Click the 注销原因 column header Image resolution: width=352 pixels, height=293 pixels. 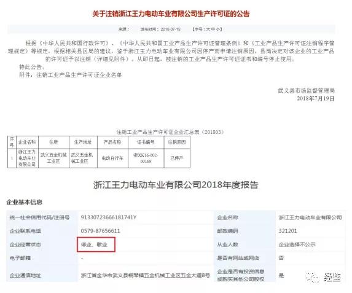(x=177, y=143)
